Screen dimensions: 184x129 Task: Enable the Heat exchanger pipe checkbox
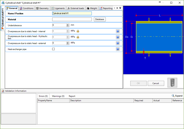point(54,49)
